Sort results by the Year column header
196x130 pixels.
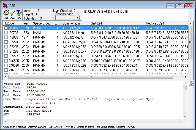click(25, 23)
